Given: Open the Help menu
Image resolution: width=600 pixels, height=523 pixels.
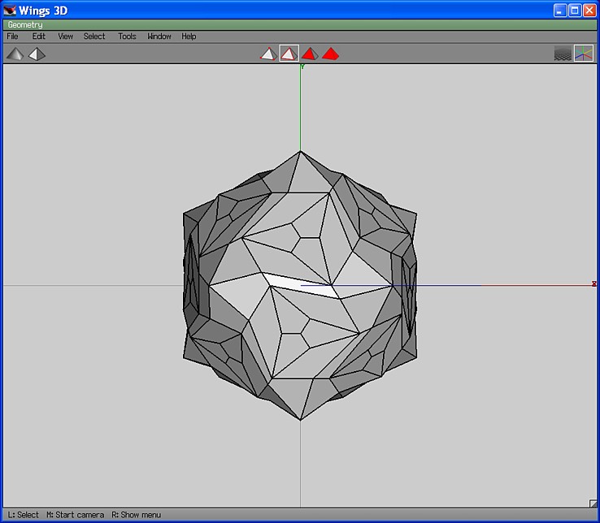Looking at the screenshot, I should [189, 37].
